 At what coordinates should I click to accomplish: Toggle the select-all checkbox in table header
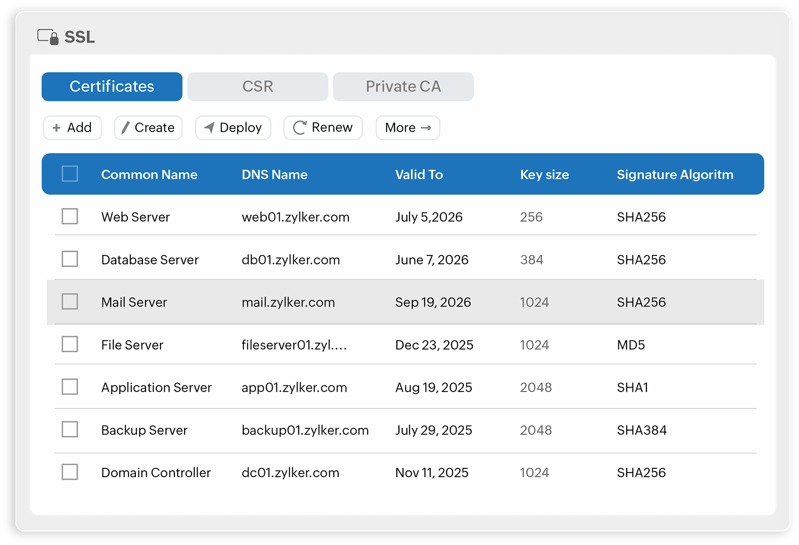tap(70, 174)
